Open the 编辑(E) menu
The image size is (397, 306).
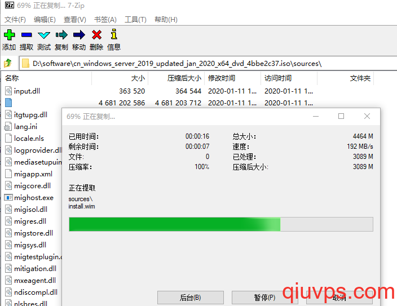[45, 20]
